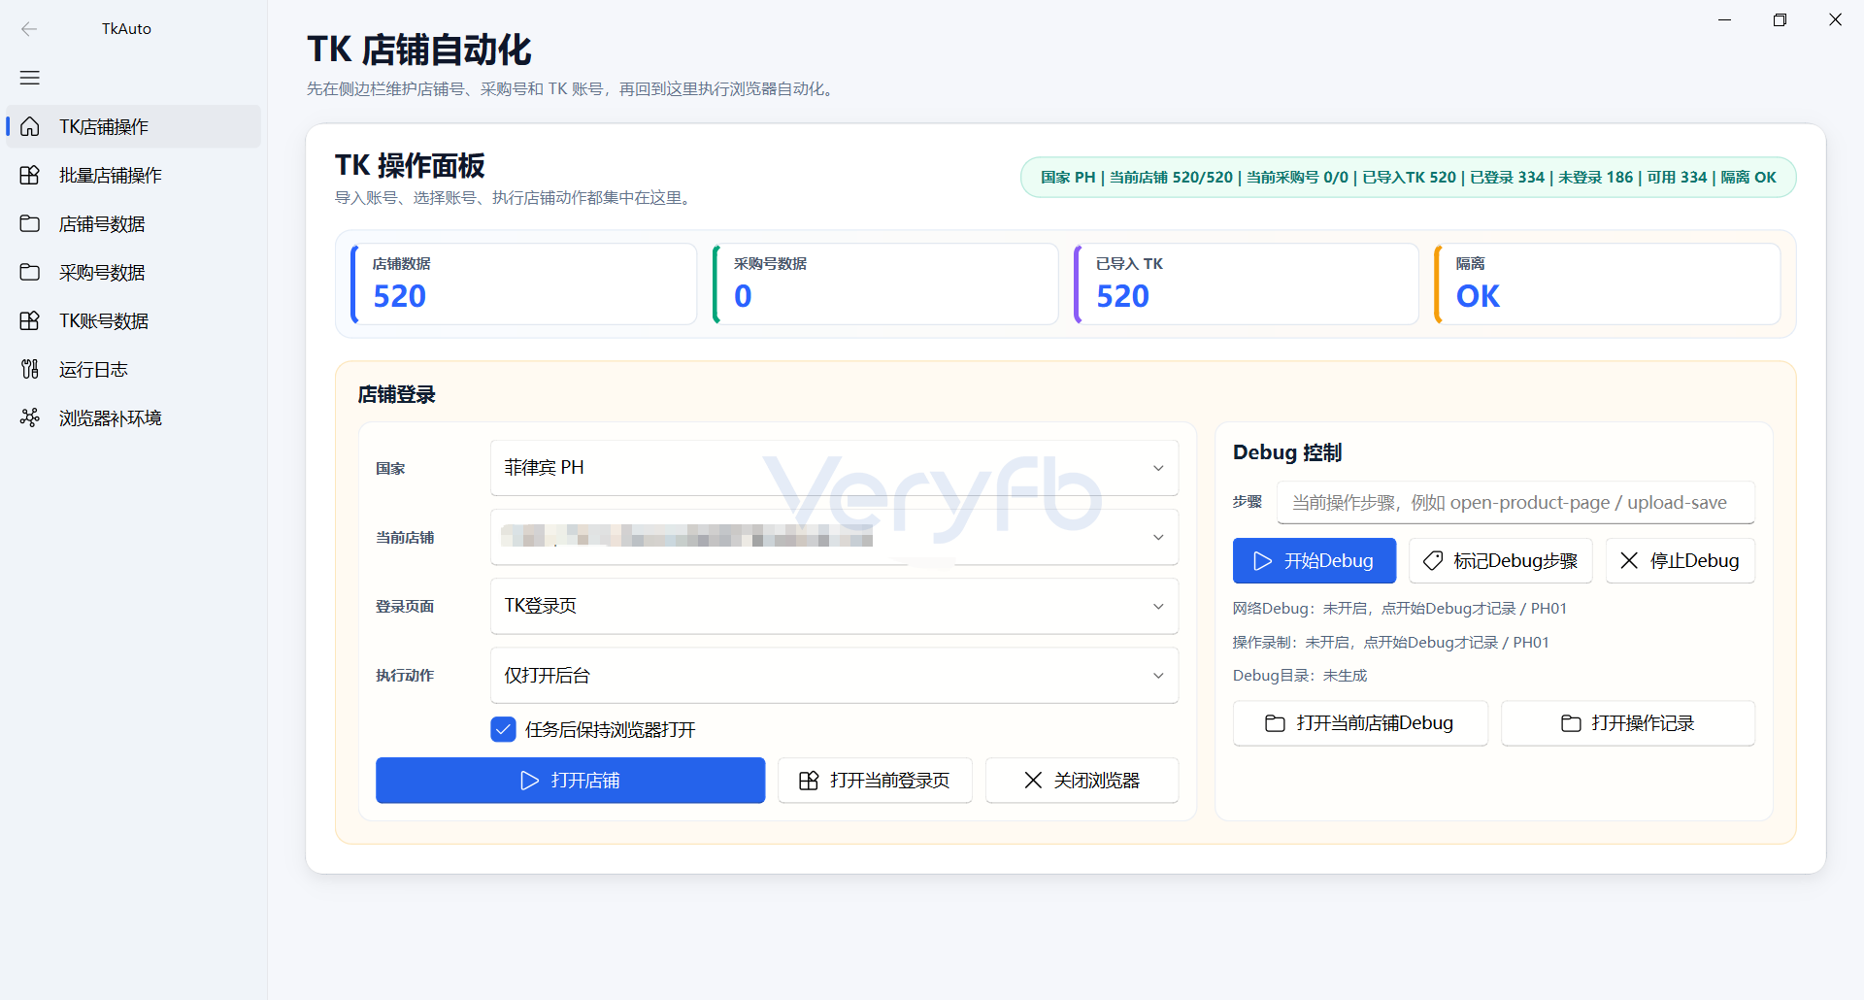Click 关闭浏览器 button
Screen dimensions: 1864x1000
click(1082, 781)
